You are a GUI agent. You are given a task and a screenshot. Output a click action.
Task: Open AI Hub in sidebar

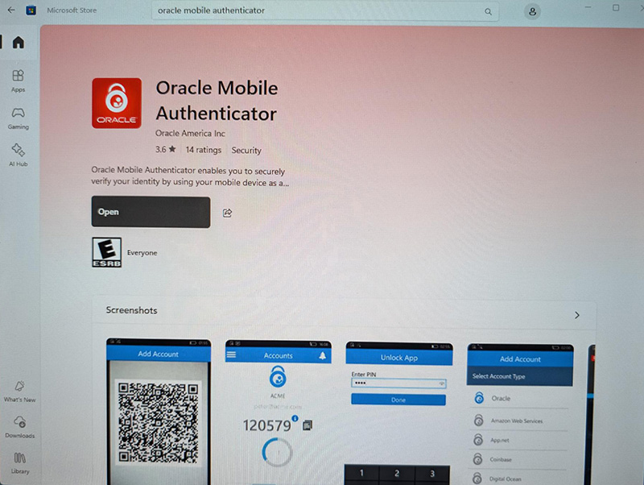tap(18, 155)
